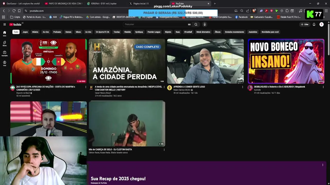
Task: Open the AVA bookmark
Action: point(53,17)
